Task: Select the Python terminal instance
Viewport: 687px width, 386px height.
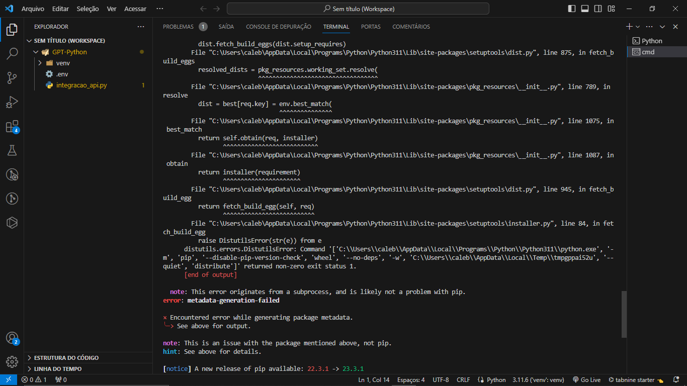Action: tap(657, 41)
